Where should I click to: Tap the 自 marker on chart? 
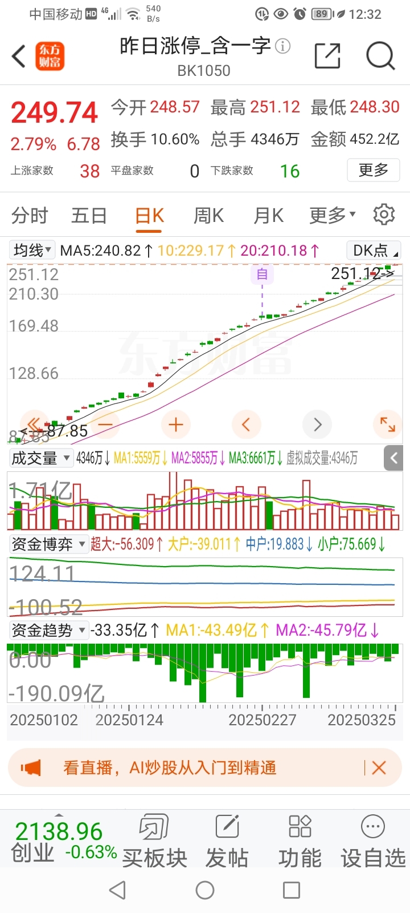pos(262,274)
